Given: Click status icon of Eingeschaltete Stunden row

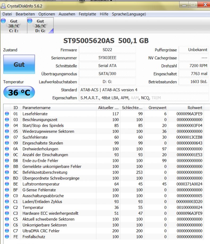Looking at the screenshot, I should (7, 143).
